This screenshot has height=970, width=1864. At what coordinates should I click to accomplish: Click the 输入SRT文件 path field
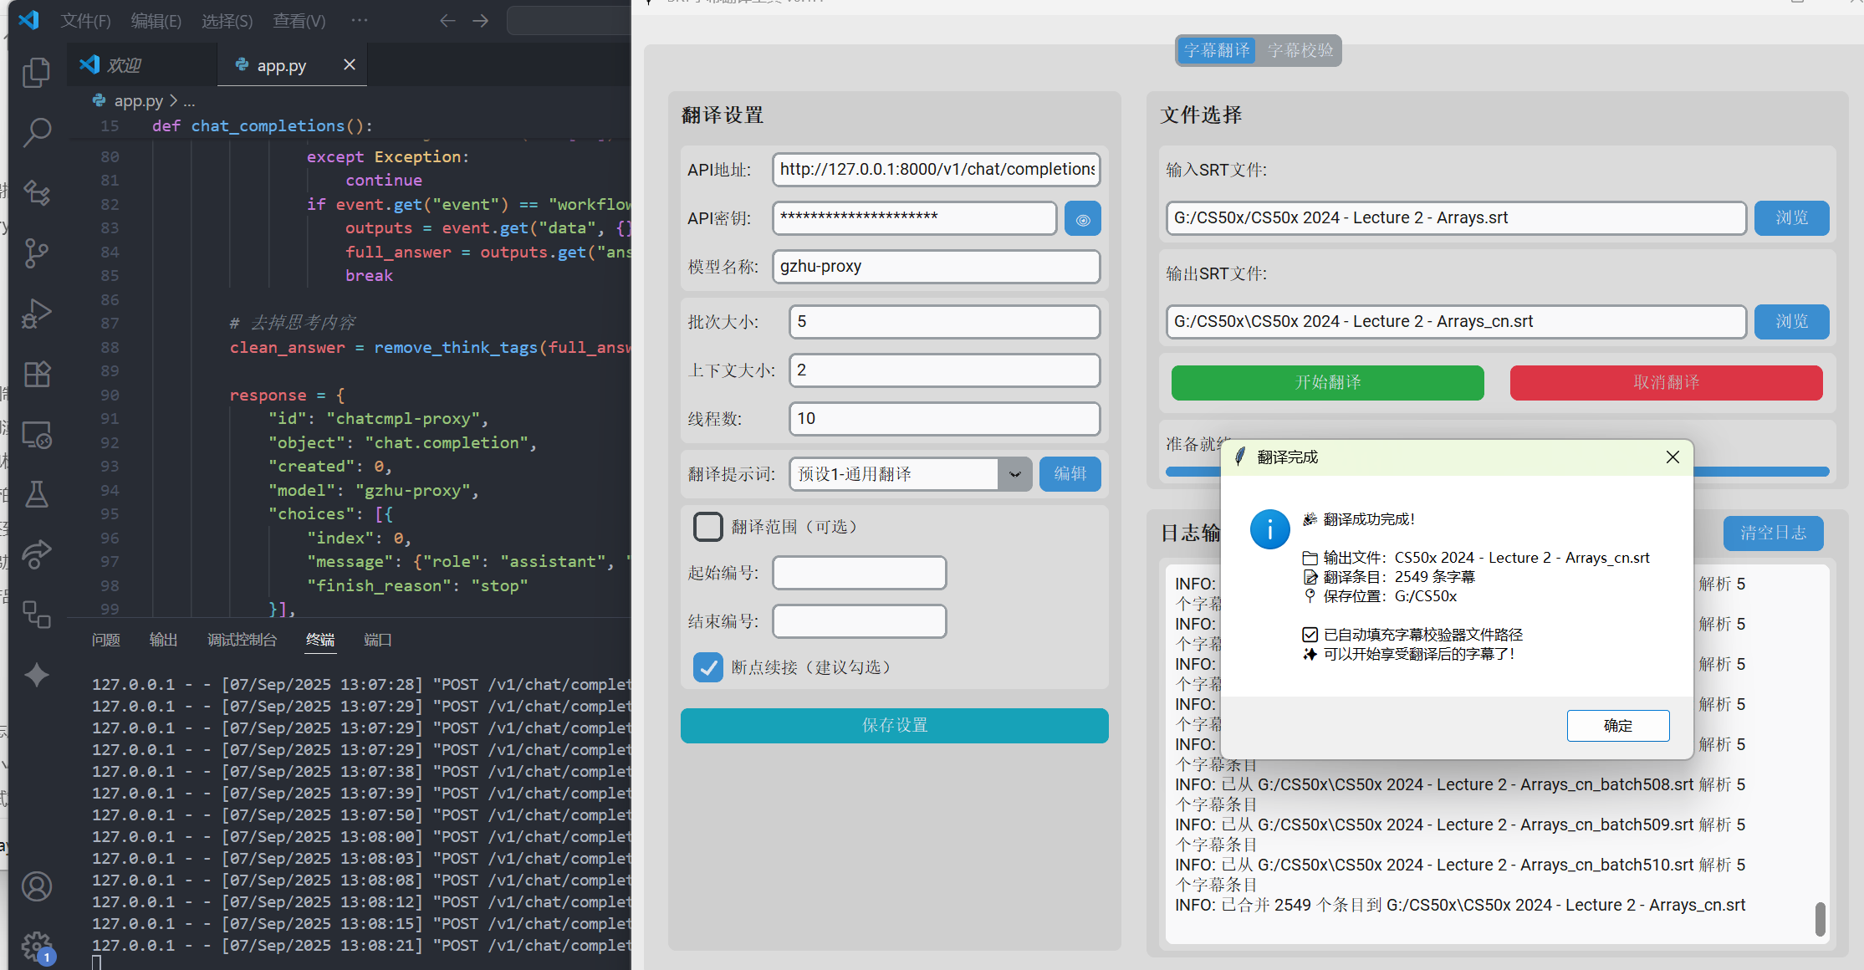[x=1456, y=218]
